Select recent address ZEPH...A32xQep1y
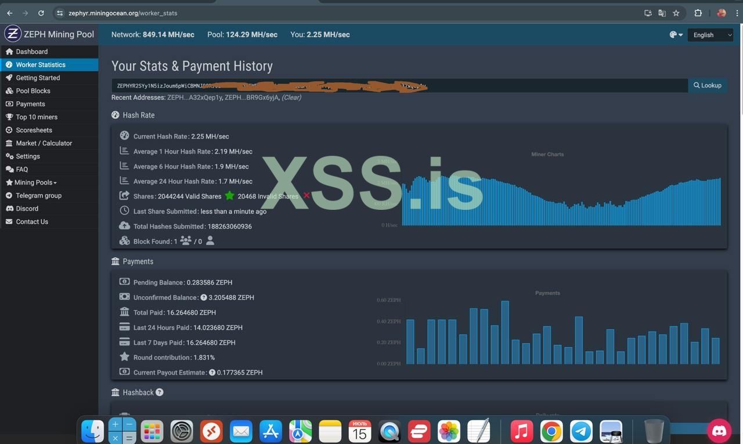The width and height of the screenshot is (743, 444). point(194,97)
